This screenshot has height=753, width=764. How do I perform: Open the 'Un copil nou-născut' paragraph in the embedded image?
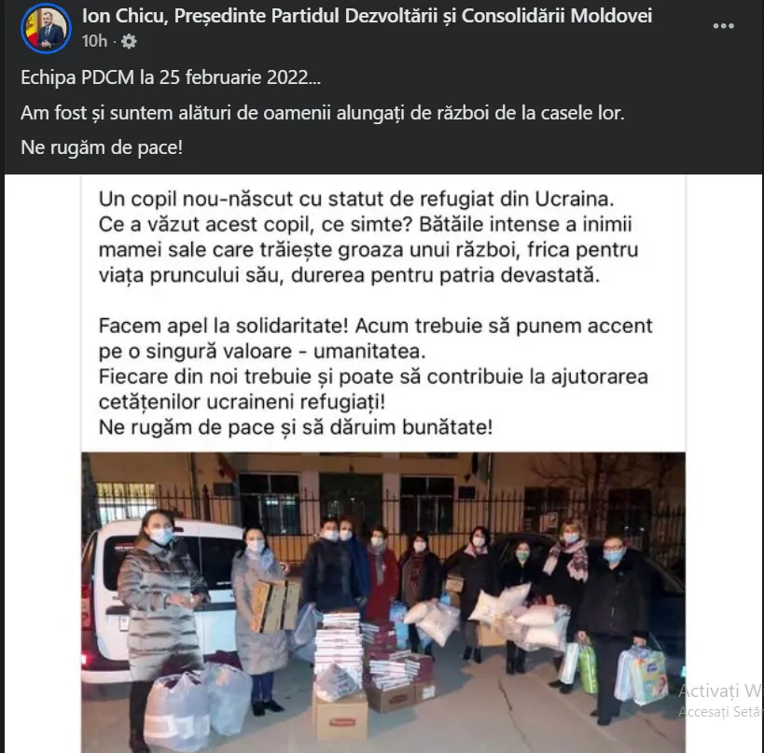tap(368, 237)
